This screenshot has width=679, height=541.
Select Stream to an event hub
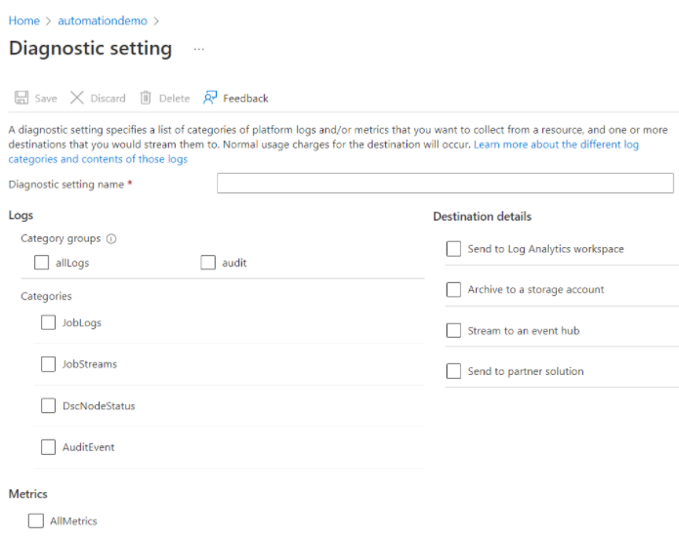[x=453, y=331]
